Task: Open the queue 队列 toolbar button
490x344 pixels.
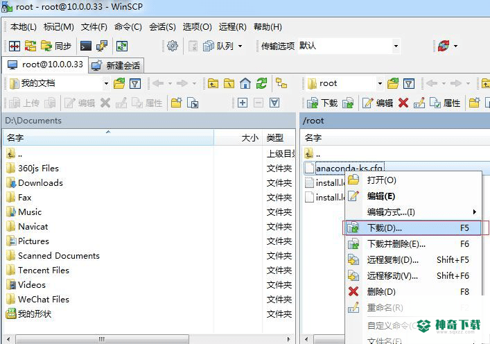Action: tap(218, 46)
